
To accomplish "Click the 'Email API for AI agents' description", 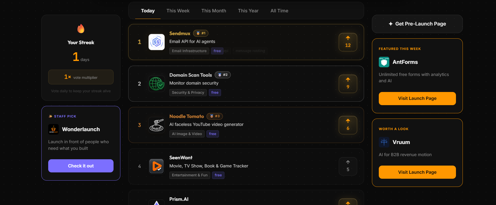I will tap(192, 42).
